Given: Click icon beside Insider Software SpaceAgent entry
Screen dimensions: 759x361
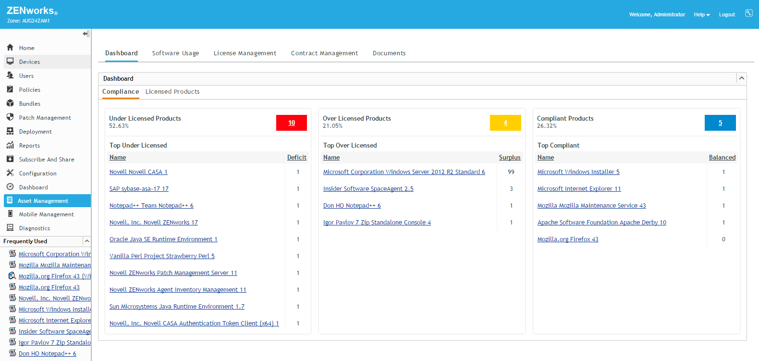Looking at the screenshot, I should coord(12,331).
